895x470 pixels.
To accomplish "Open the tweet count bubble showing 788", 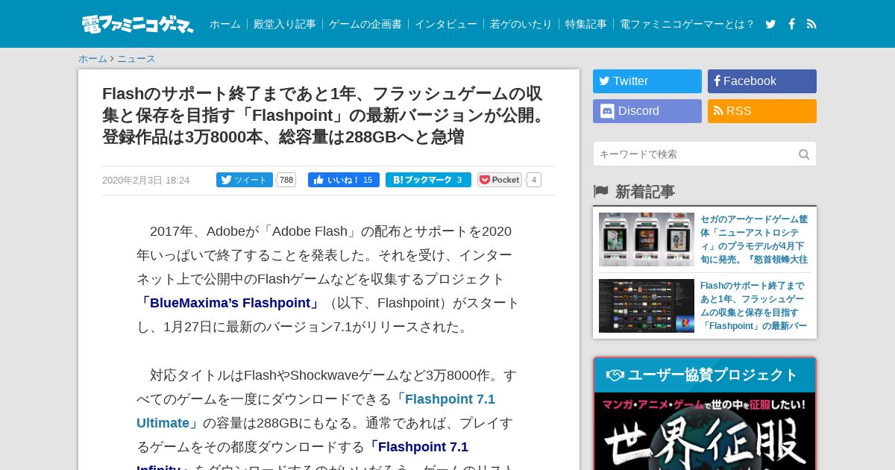I will pos(286,180).
